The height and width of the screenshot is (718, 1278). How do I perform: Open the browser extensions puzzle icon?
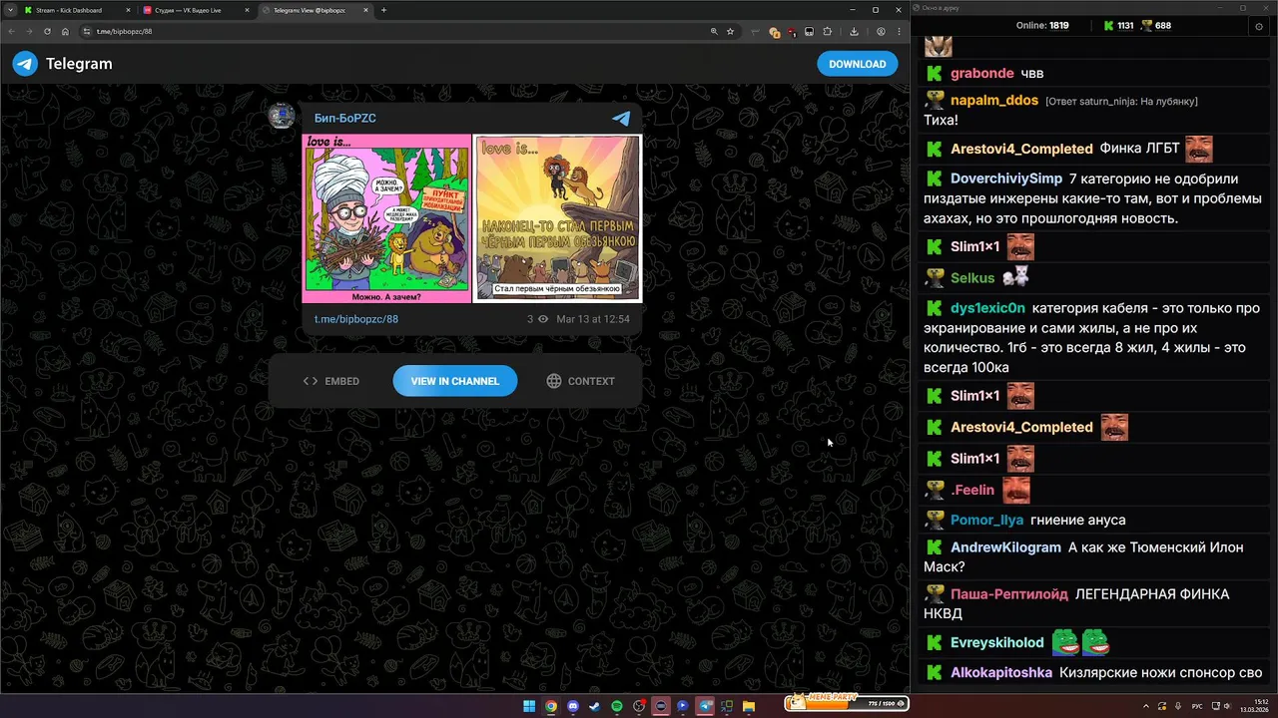coord(828,31)
